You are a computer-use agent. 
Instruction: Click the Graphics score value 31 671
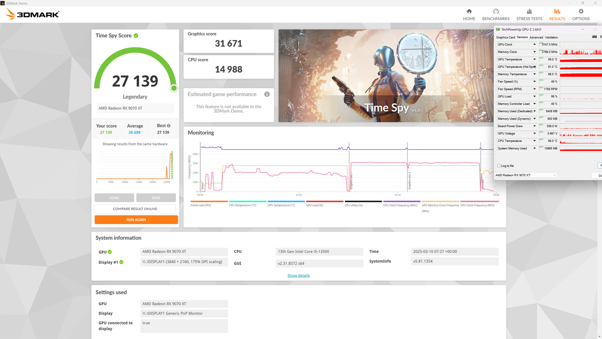(x=229, y=43)
